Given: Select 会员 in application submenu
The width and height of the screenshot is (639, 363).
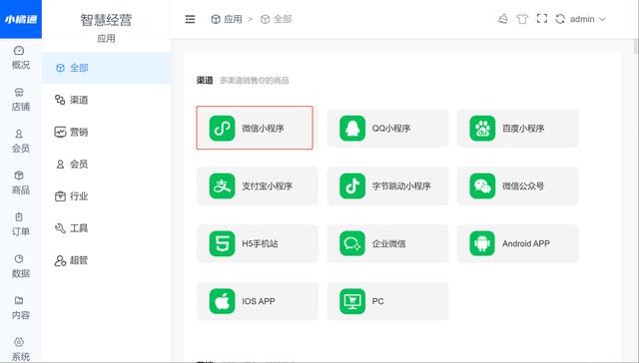Looking at the screenshot, I should click(x=106, y=164).
